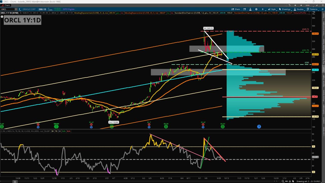Click the forward arrow navigation icon
325x183 pixels.
[301, 5]
